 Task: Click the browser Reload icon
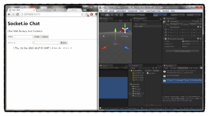17,14
